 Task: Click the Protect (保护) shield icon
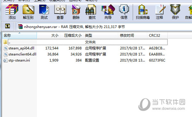pos(175,12)
